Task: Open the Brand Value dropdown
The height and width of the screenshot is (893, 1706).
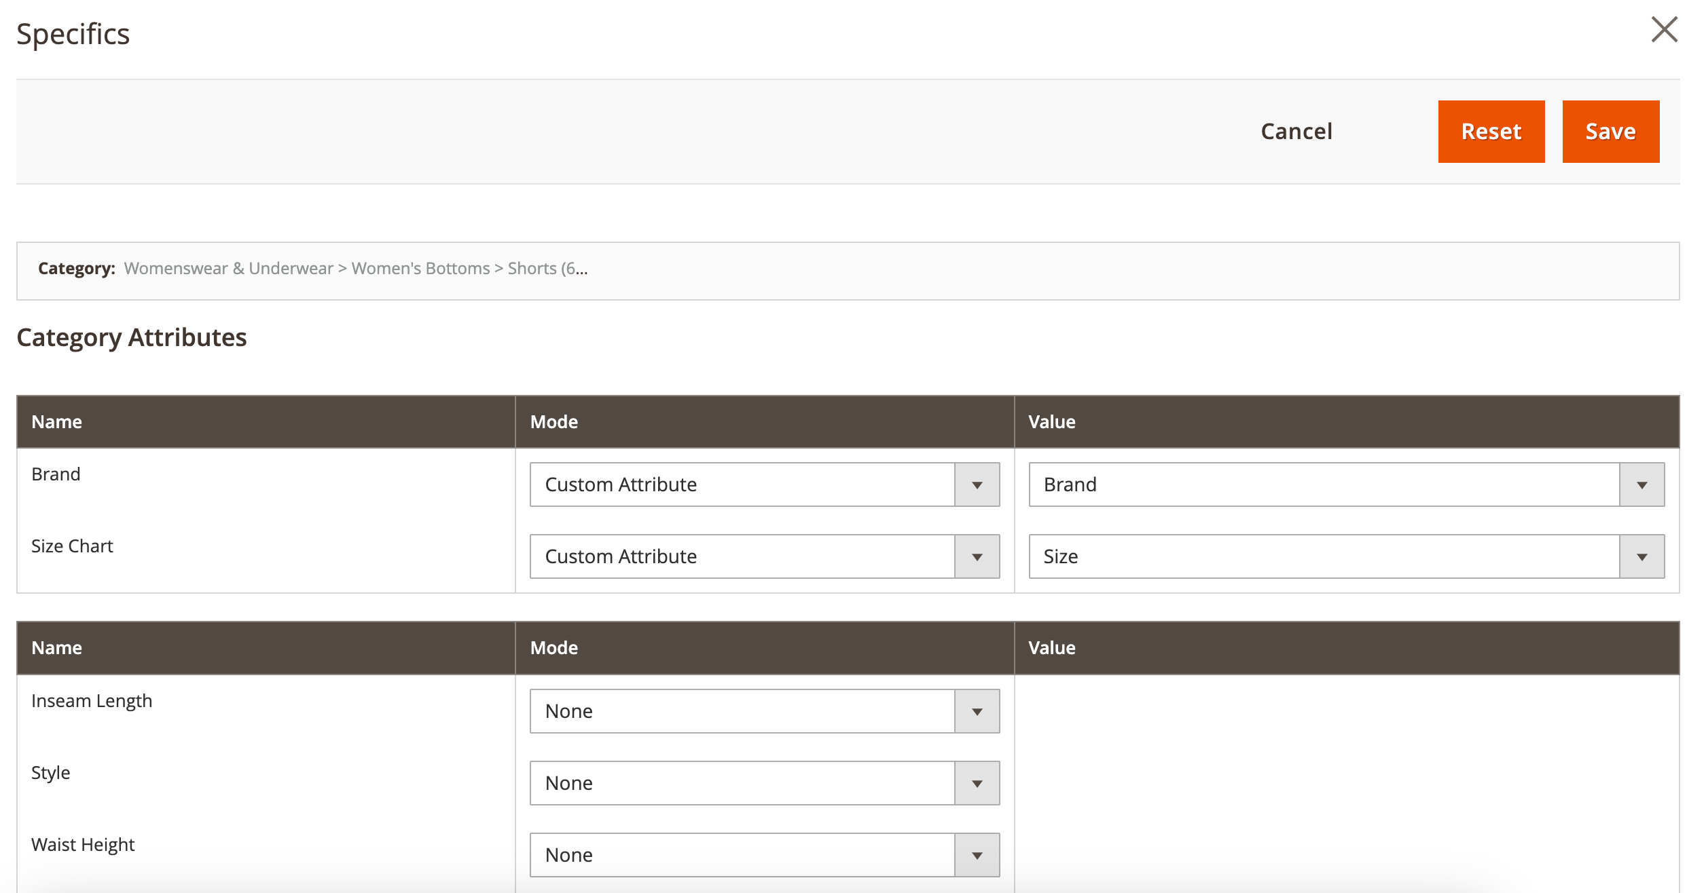Action: click(x=1324, y=484)
